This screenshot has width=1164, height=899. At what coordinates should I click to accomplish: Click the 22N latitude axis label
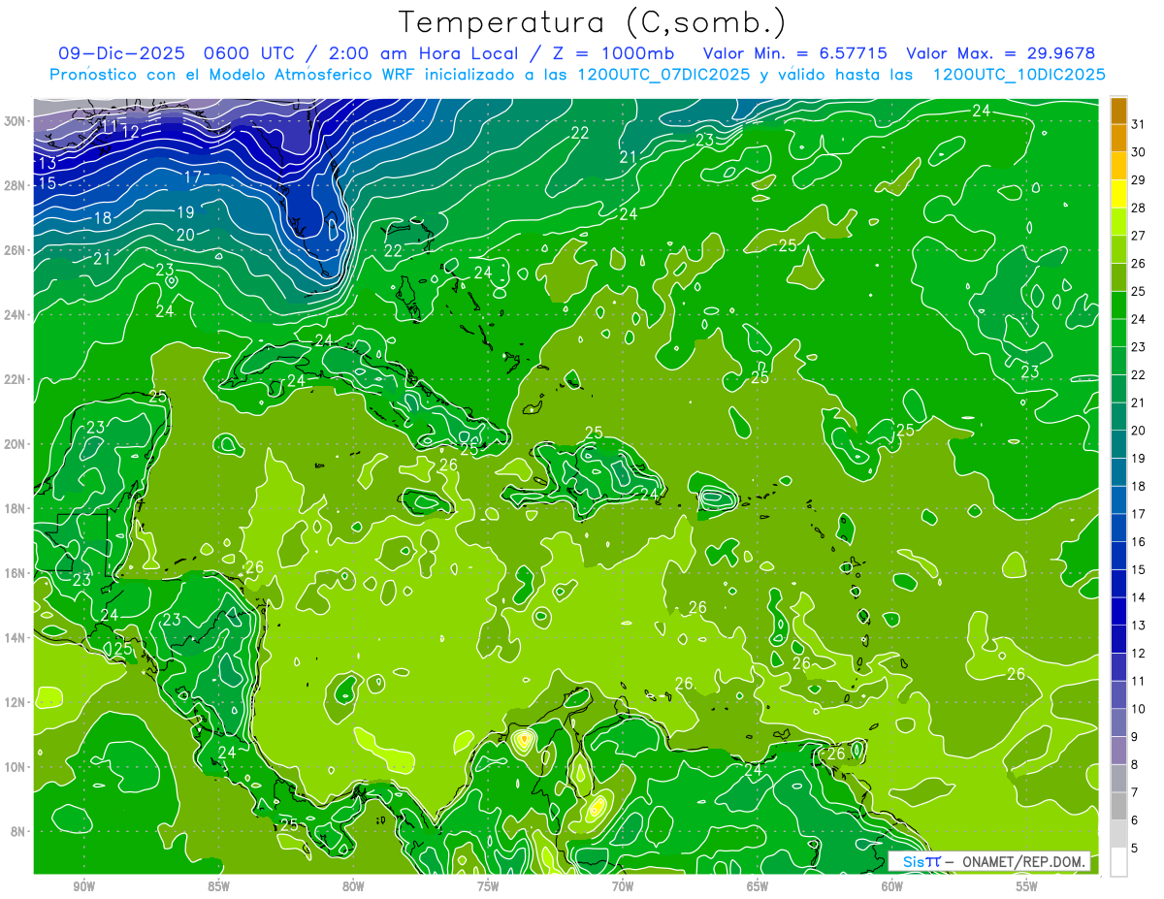[16, 379]
